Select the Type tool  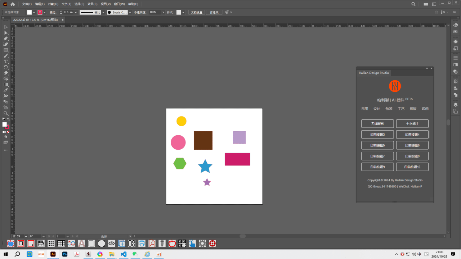pyautogui.click(x=6, y=62)
